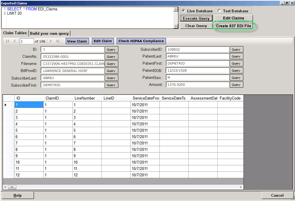
Task: Jump to the last claim record
Action: [x=58, y=41]
